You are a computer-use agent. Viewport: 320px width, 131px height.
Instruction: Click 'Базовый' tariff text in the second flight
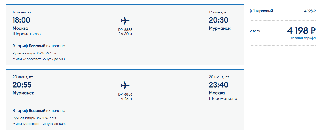37,111
